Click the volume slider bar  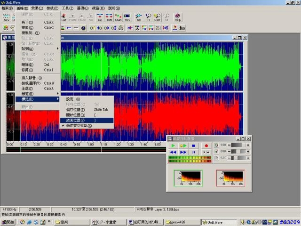pos(238,145)
